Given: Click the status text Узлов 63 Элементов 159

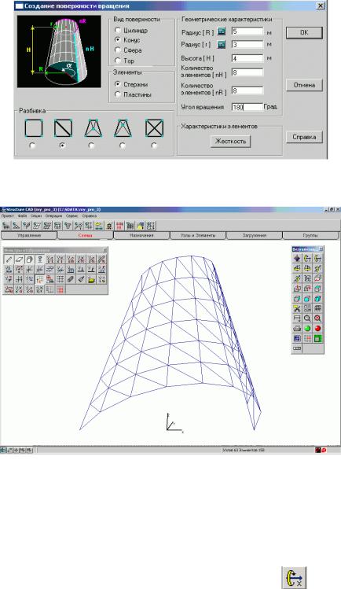Looking at the screenshot, I should 243,450.
